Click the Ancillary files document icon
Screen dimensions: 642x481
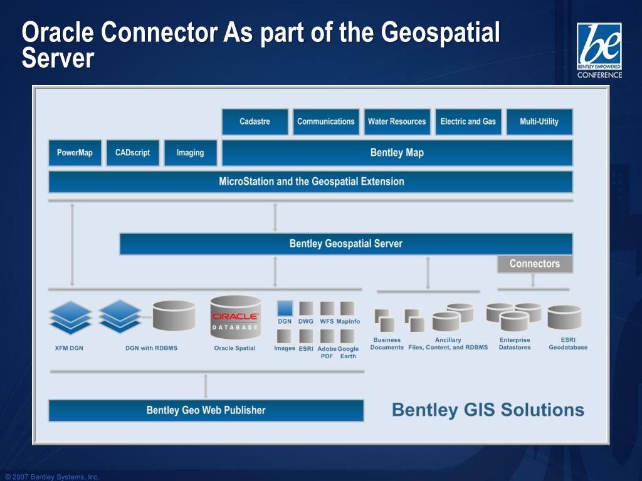(x=414, y=320)
